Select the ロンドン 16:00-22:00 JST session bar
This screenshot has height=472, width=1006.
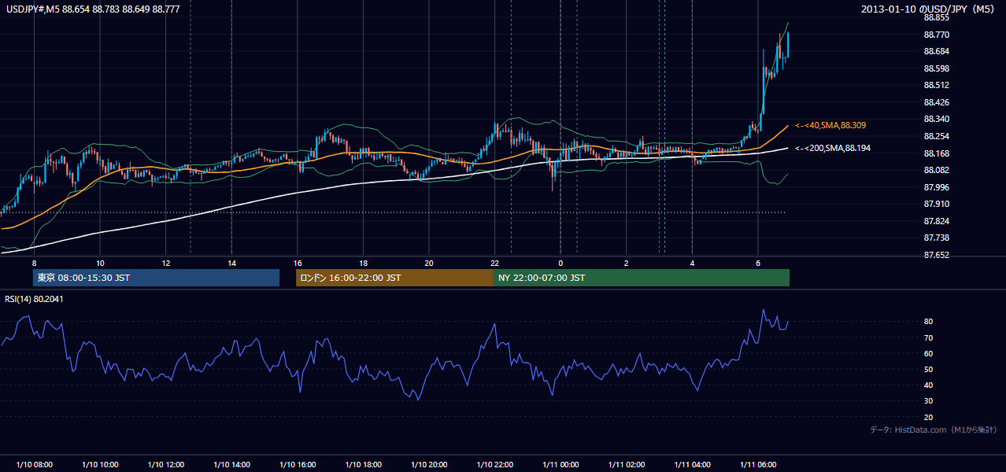tap(394, 278)
